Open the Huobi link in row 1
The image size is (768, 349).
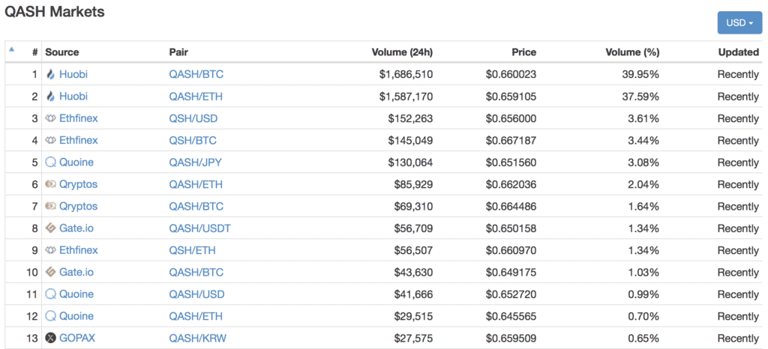tap(73, 75)
